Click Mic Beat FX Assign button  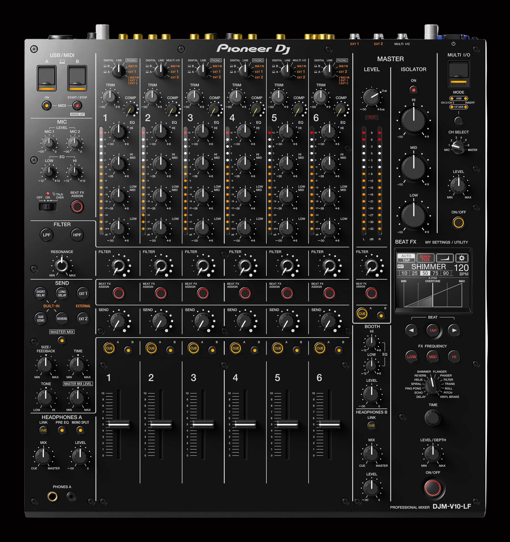point(77,206)
